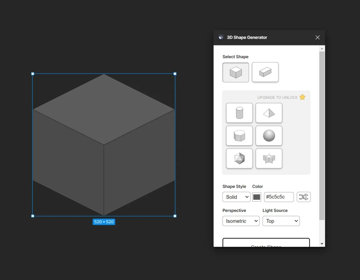The image size is (360, 280).
Task: Click the top-left selection handle
Action: 33,74
